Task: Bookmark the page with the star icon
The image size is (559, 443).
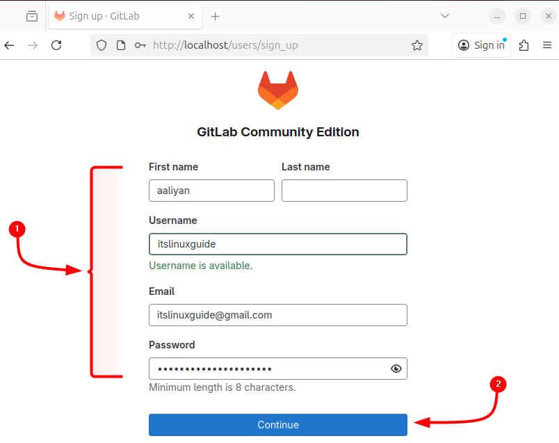Action: [x=416, y=45]
